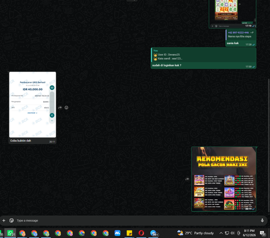Expand the hidden system tray icons chevron
The image size is (270, 238).
(x=221, y=233)
